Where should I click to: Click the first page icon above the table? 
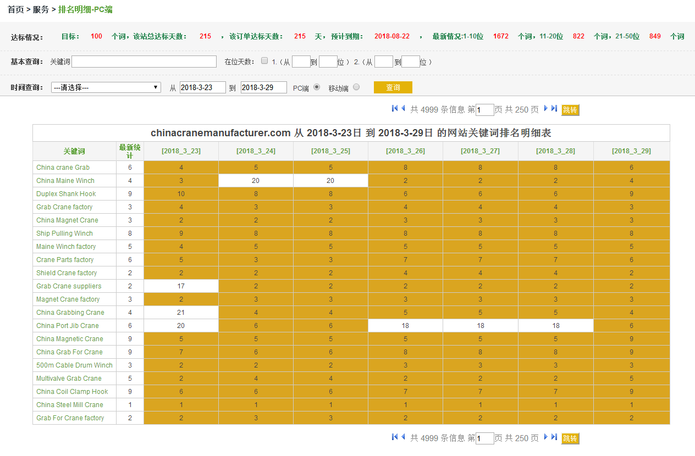point(395,109)
